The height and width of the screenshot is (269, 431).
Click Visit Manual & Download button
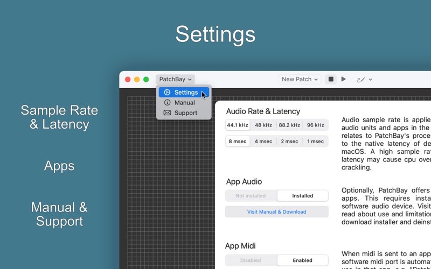[x=276, y=212]
